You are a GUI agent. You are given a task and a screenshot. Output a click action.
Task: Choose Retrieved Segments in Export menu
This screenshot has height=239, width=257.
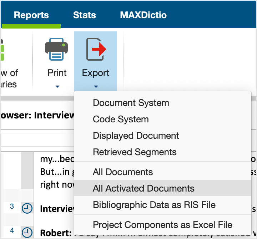[x=163, y=152]
